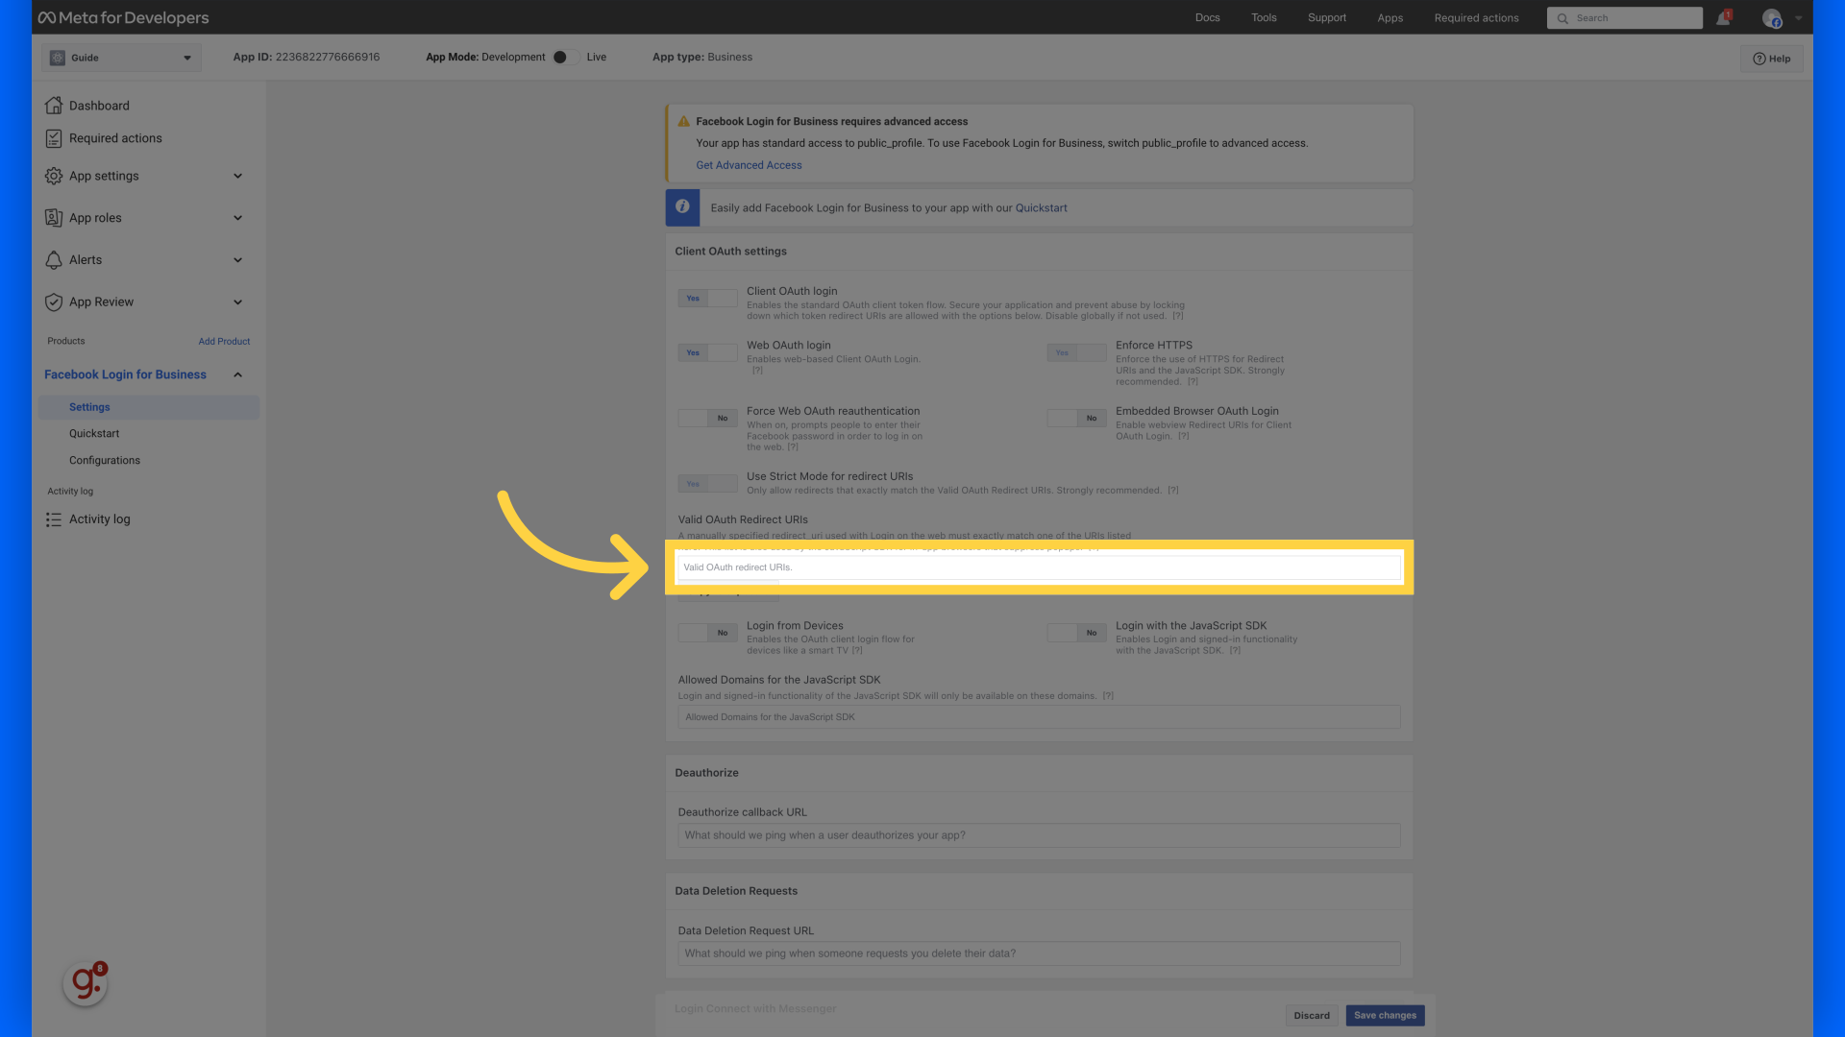Click help tooltip [?] for Strict Mode

(x=1173, y=491)
